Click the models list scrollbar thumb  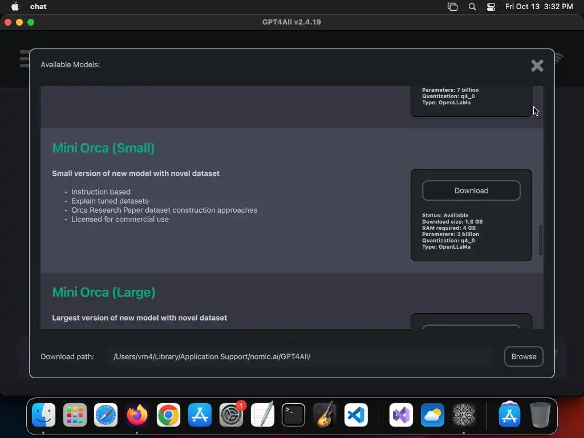click(x=541, y=240)
